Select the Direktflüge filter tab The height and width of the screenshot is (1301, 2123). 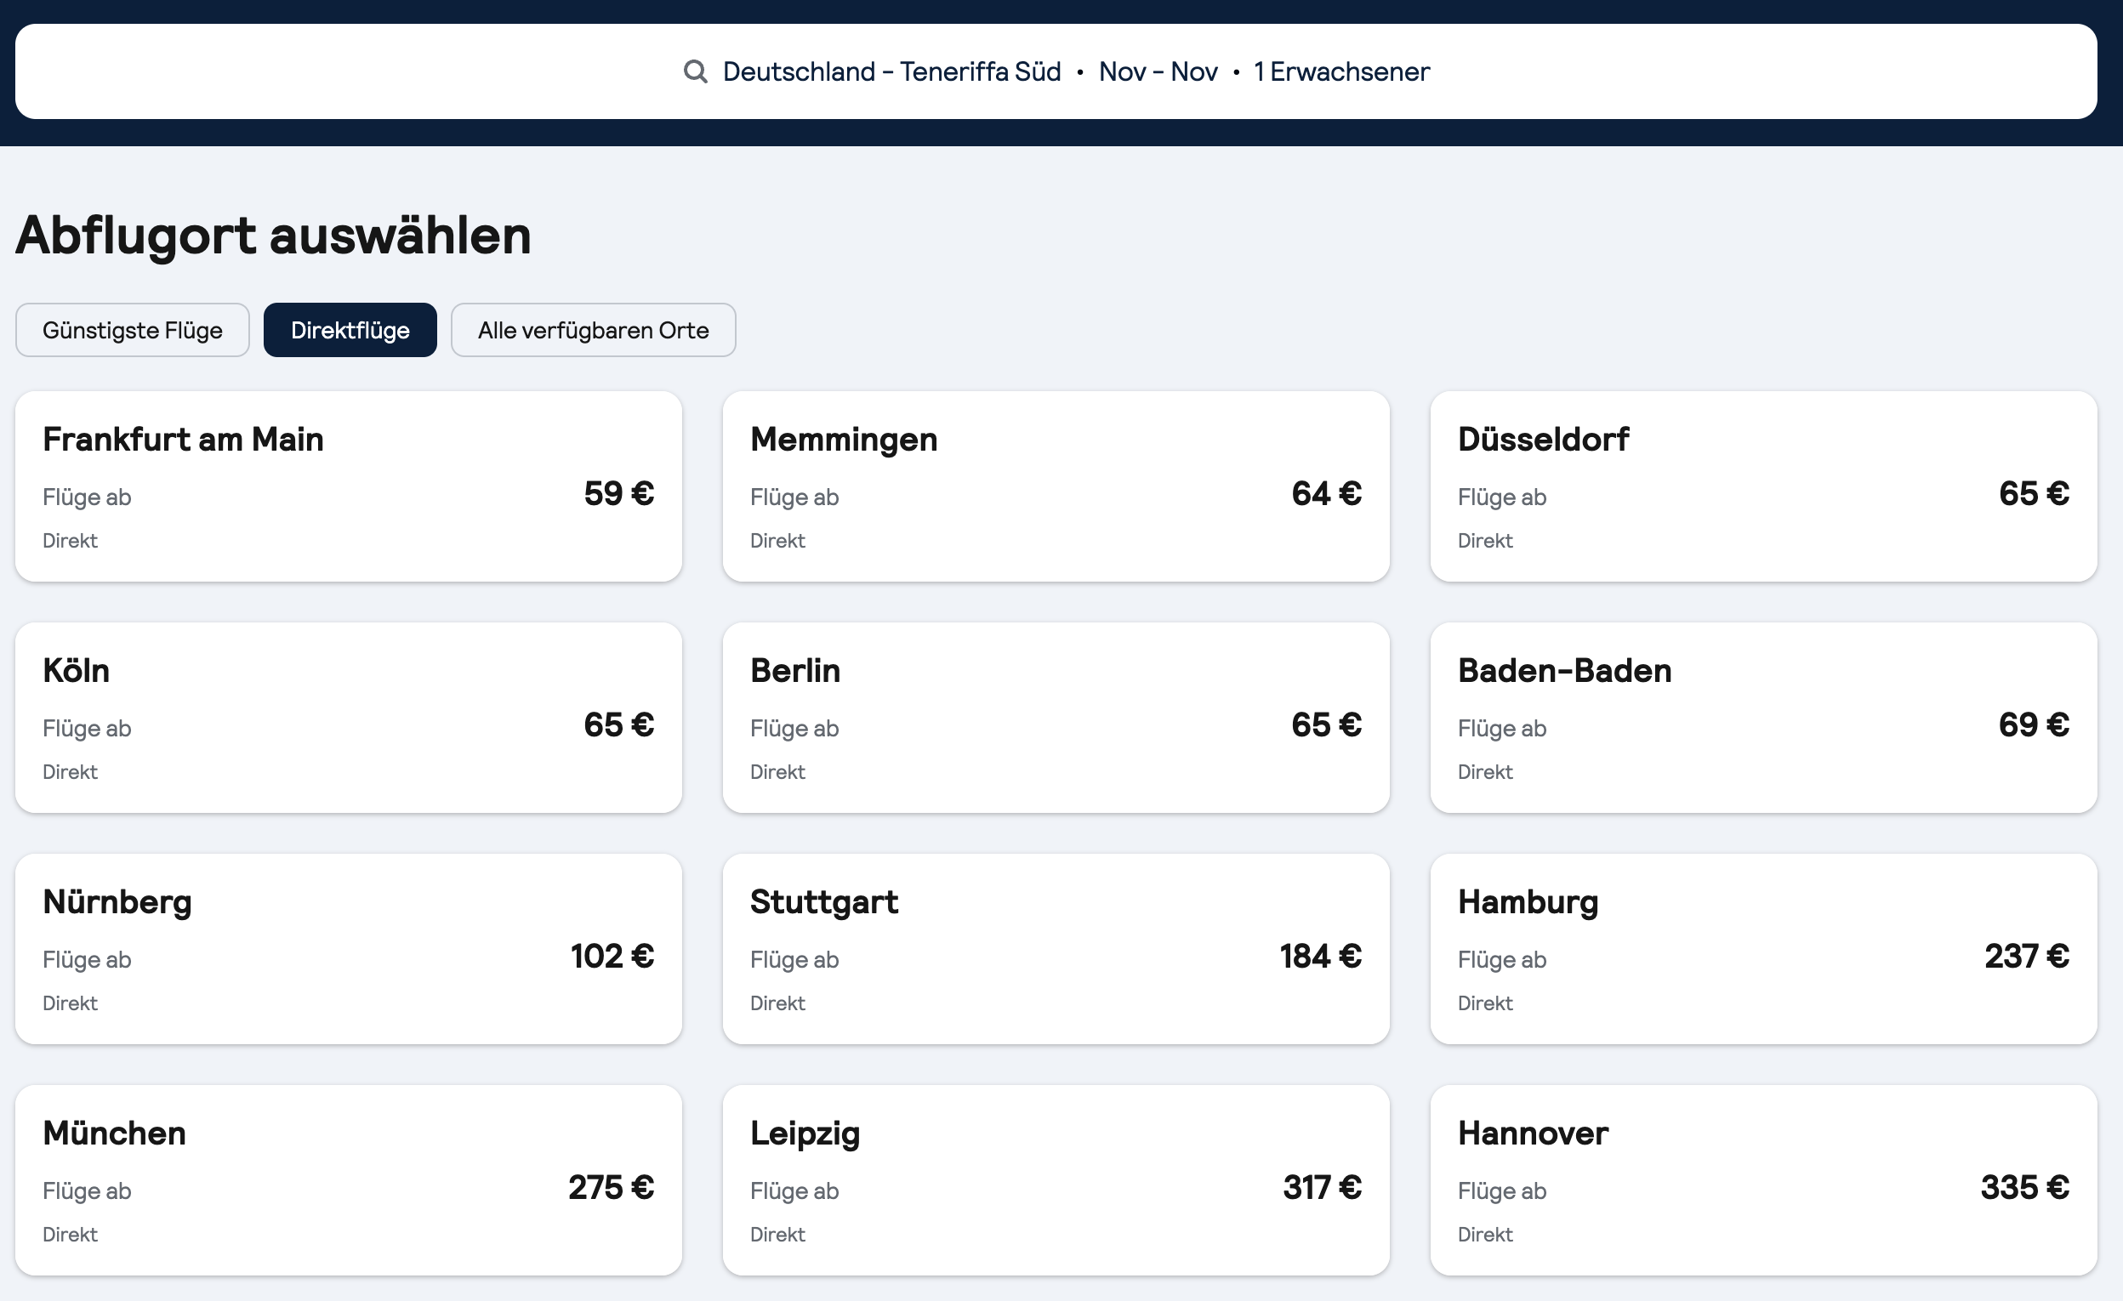pyautogui.click(x=350, y=330)
